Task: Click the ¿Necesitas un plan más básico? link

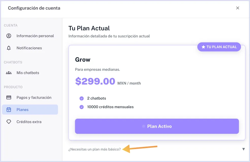Action: pos(95,149)
